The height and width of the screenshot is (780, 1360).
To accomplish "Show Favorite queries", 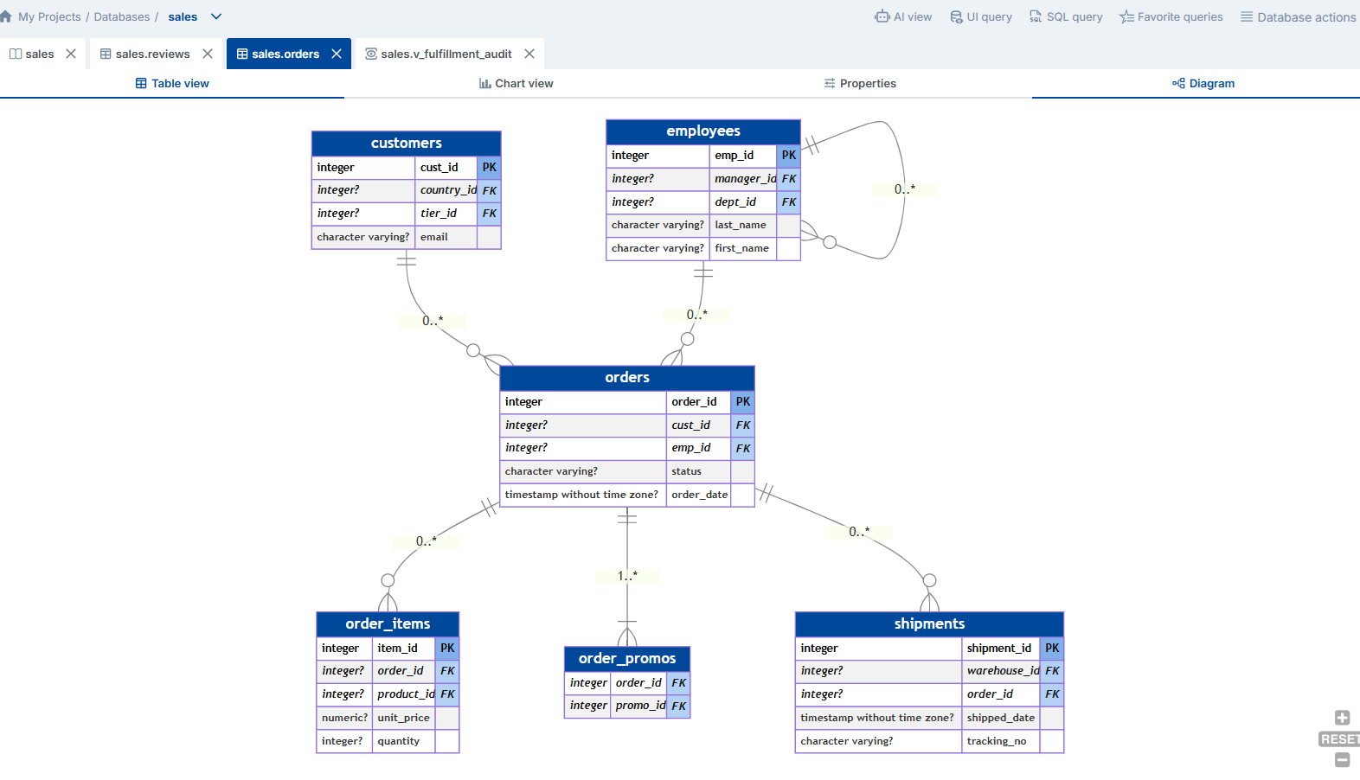I will [1171, 16].
